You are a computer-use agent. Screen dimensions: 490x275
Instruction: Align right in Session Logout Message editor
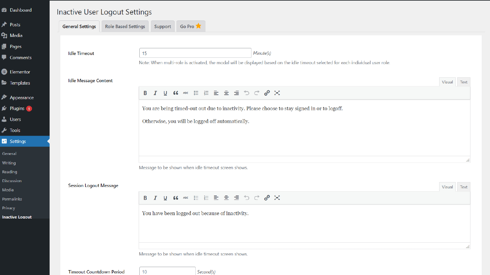click(236, 198)
